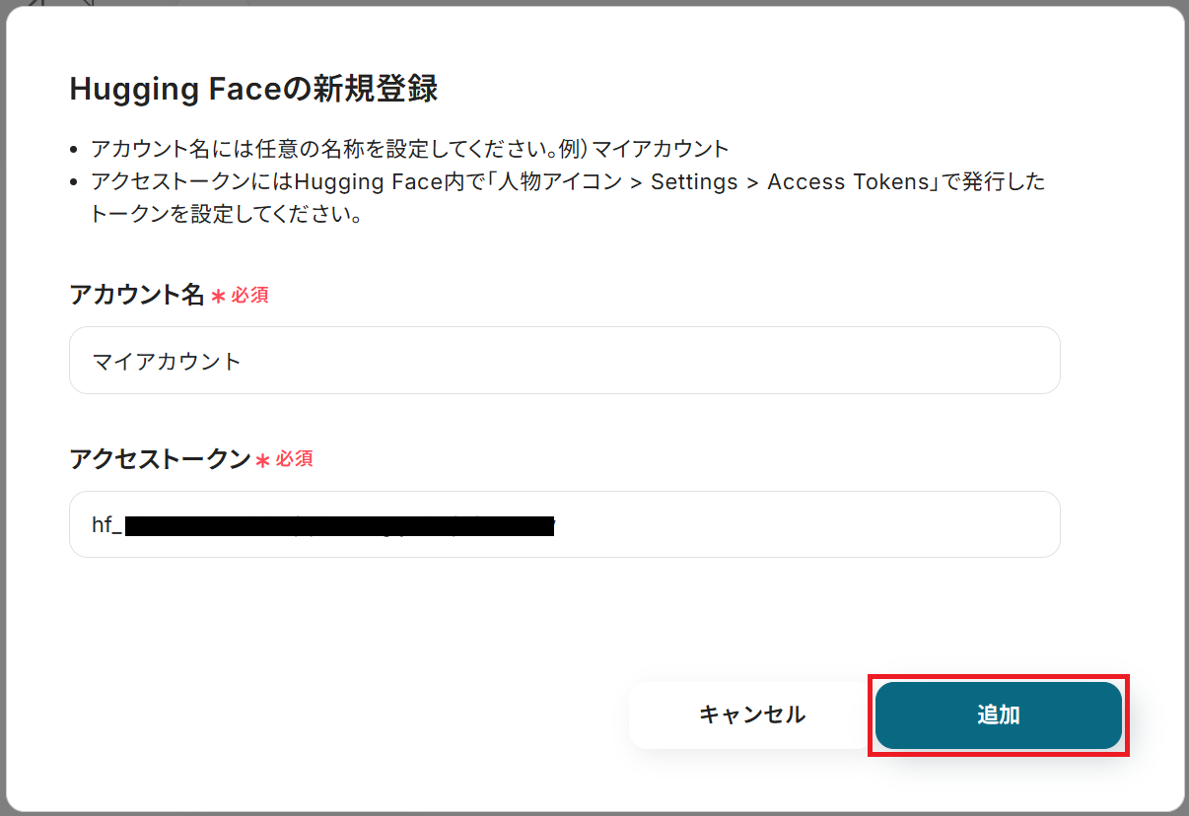
Task: Click the アクセストークン field label
Action: (160, 459)
